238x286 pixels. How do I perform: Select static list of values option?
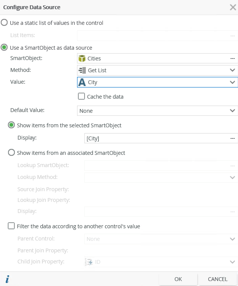[x=4, y=23]
